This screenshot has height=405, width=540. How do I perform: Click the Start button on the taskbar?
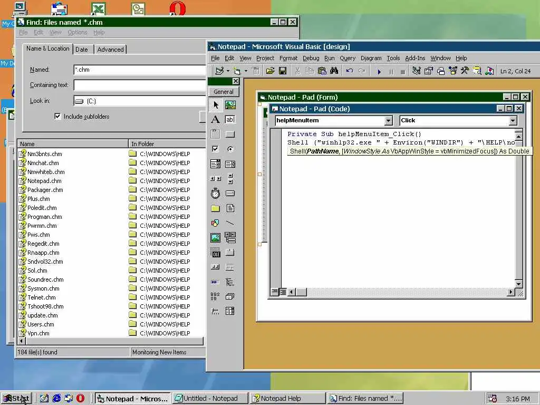[16, 399]
